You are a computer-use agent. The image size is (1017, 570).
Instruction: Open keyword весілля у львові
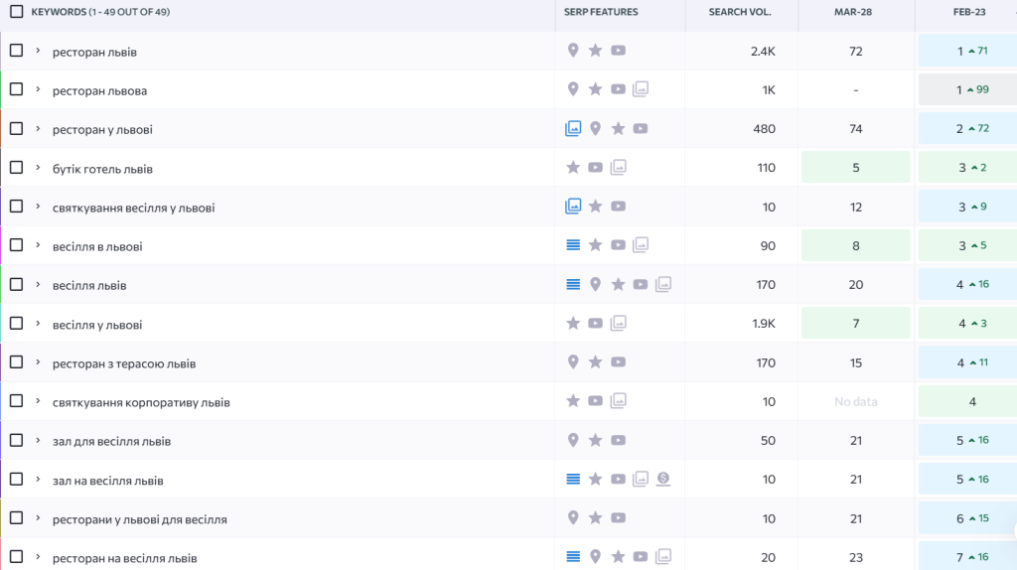97,325
